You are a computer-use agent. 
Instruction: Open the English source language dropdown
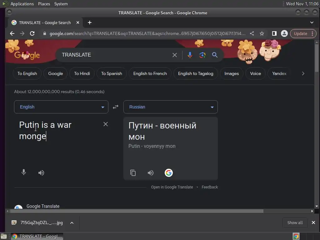[61, 107]
